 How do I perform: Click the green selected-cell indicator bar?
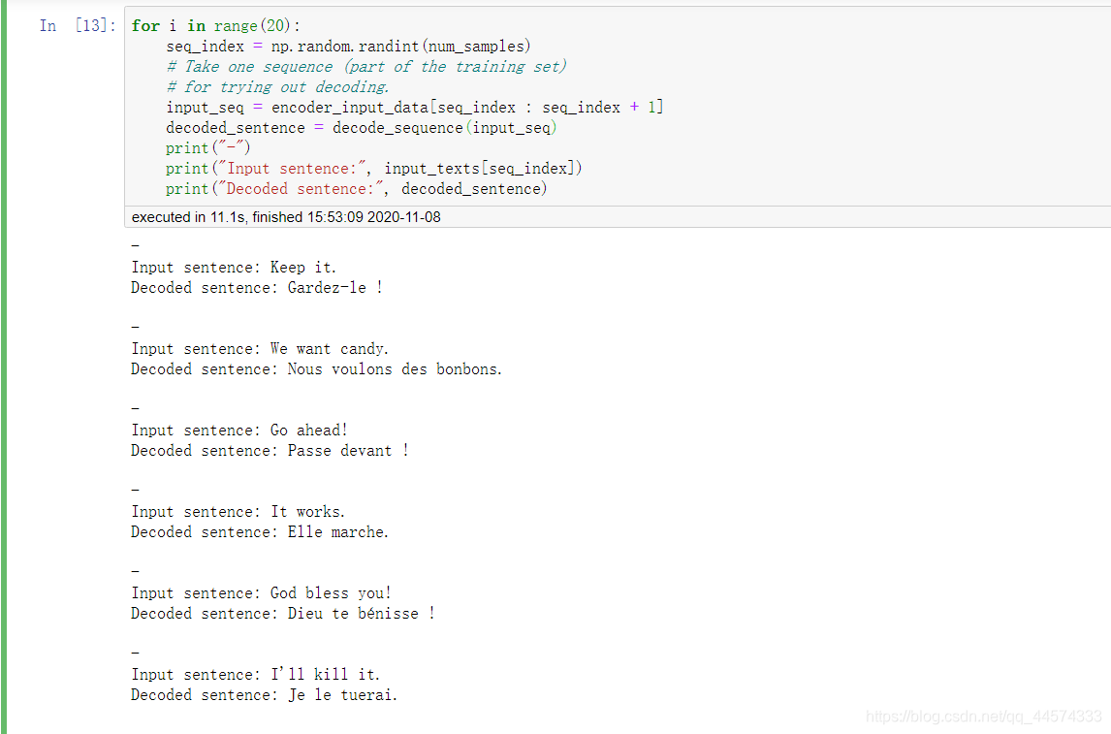coord(3,367)
